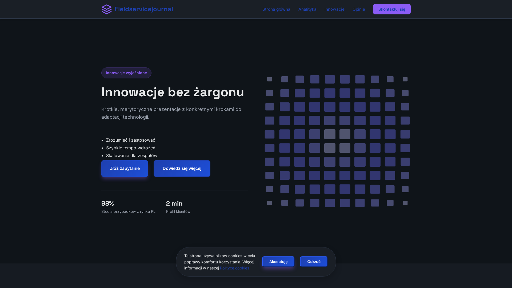This screenshot has width=512, height=288.
Task: Open the Opinie navigation link
Action: click(359, 9)
